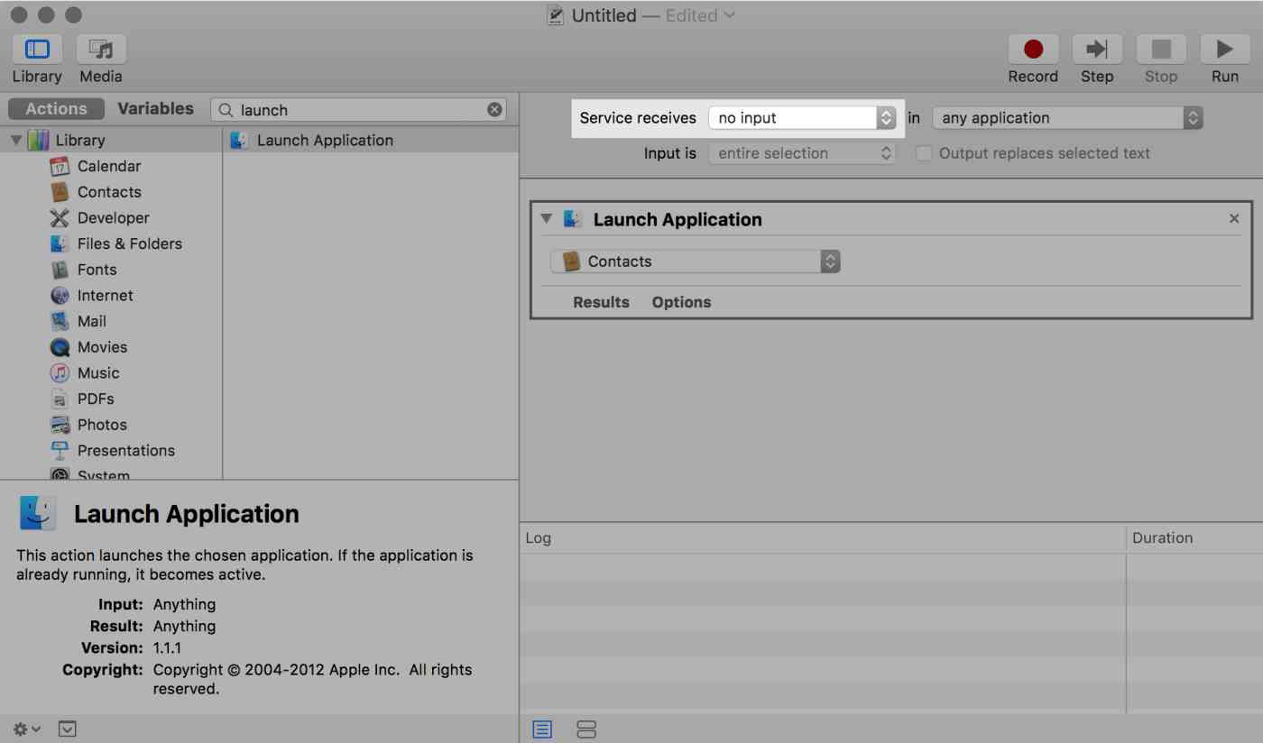
Task: Open the gear action menu
Action: pyautogui.click(x=26, y=729)
